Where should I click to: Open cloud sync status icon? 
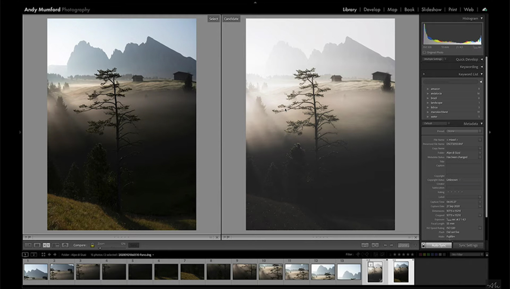485,9
